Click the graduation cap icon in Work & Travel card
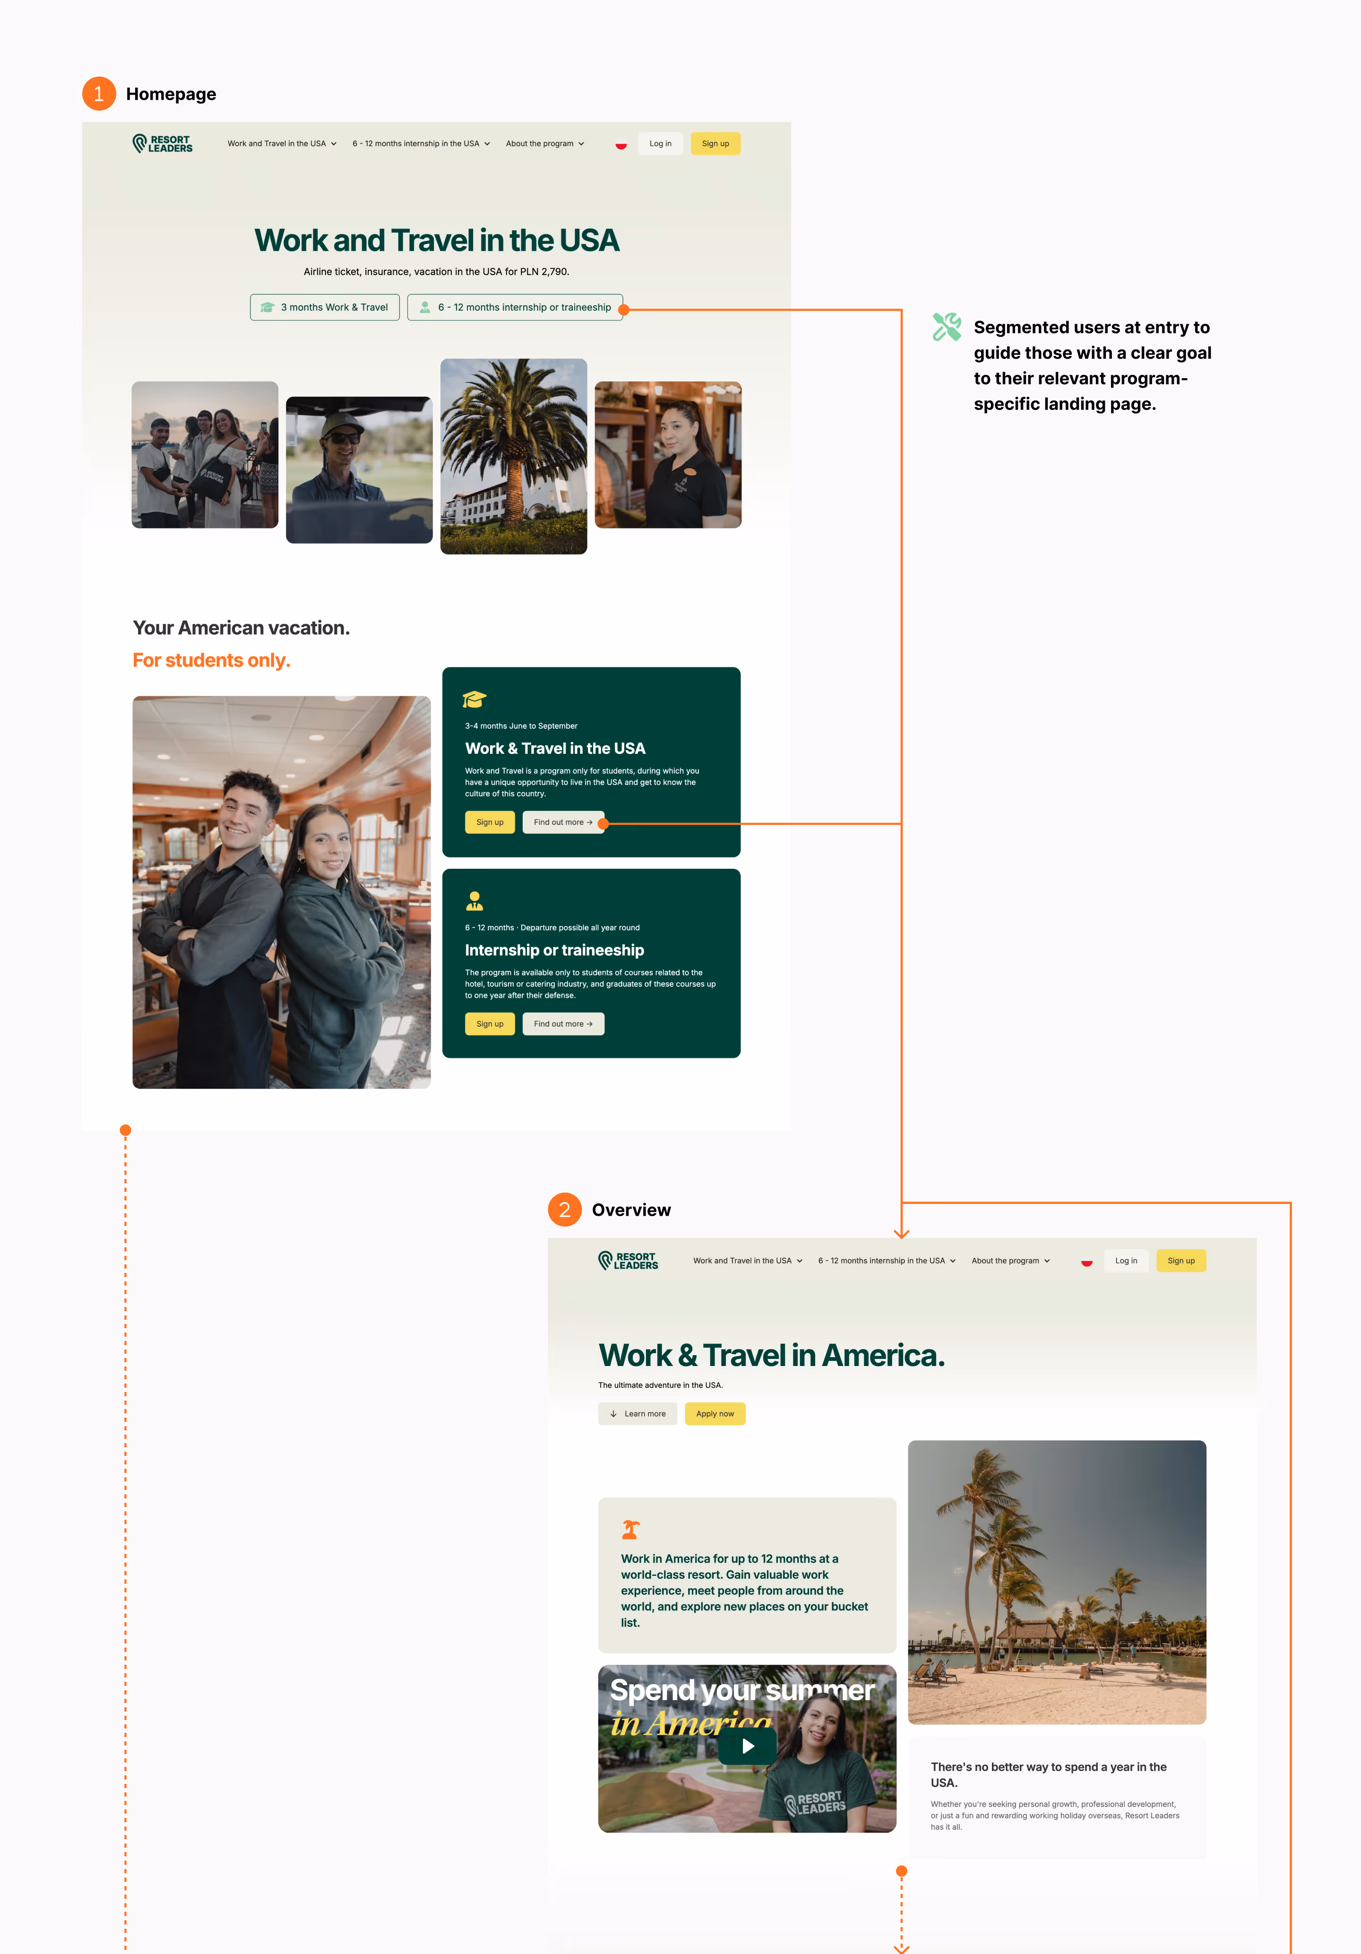 [x=474, y=700]
